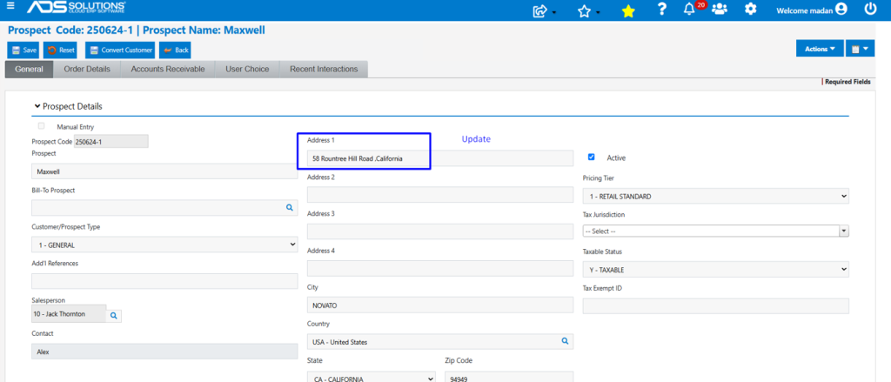Click the Address 3 input field
The image size is (891, 382).
click(440, 231)
